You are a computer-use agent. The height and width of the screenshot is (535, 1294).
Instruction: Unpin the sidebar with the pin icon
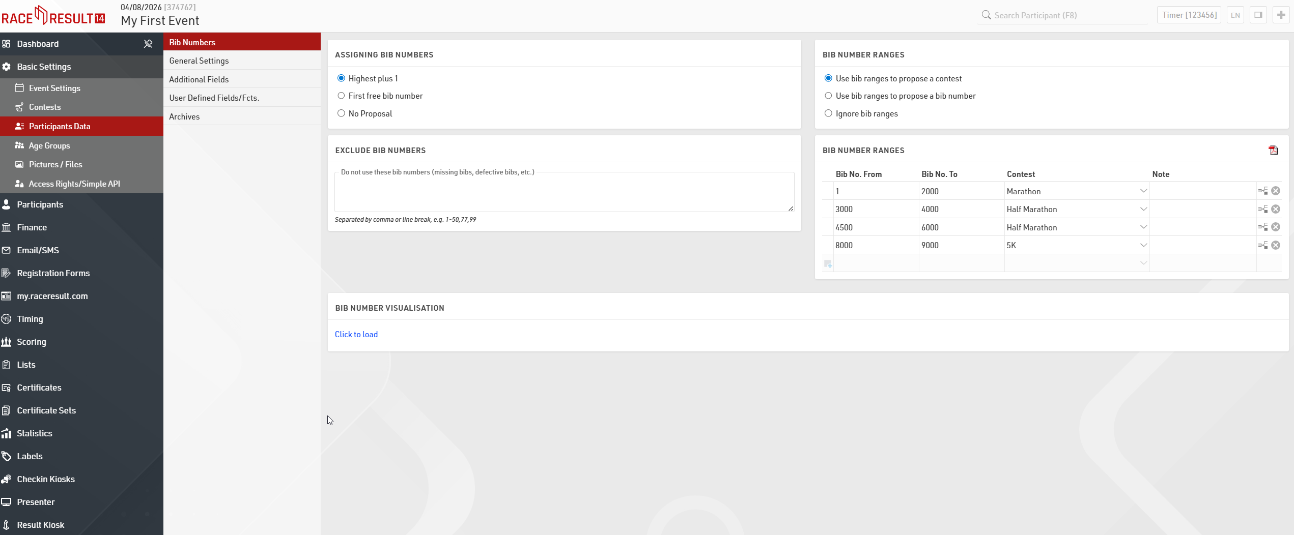pos(148,44)
